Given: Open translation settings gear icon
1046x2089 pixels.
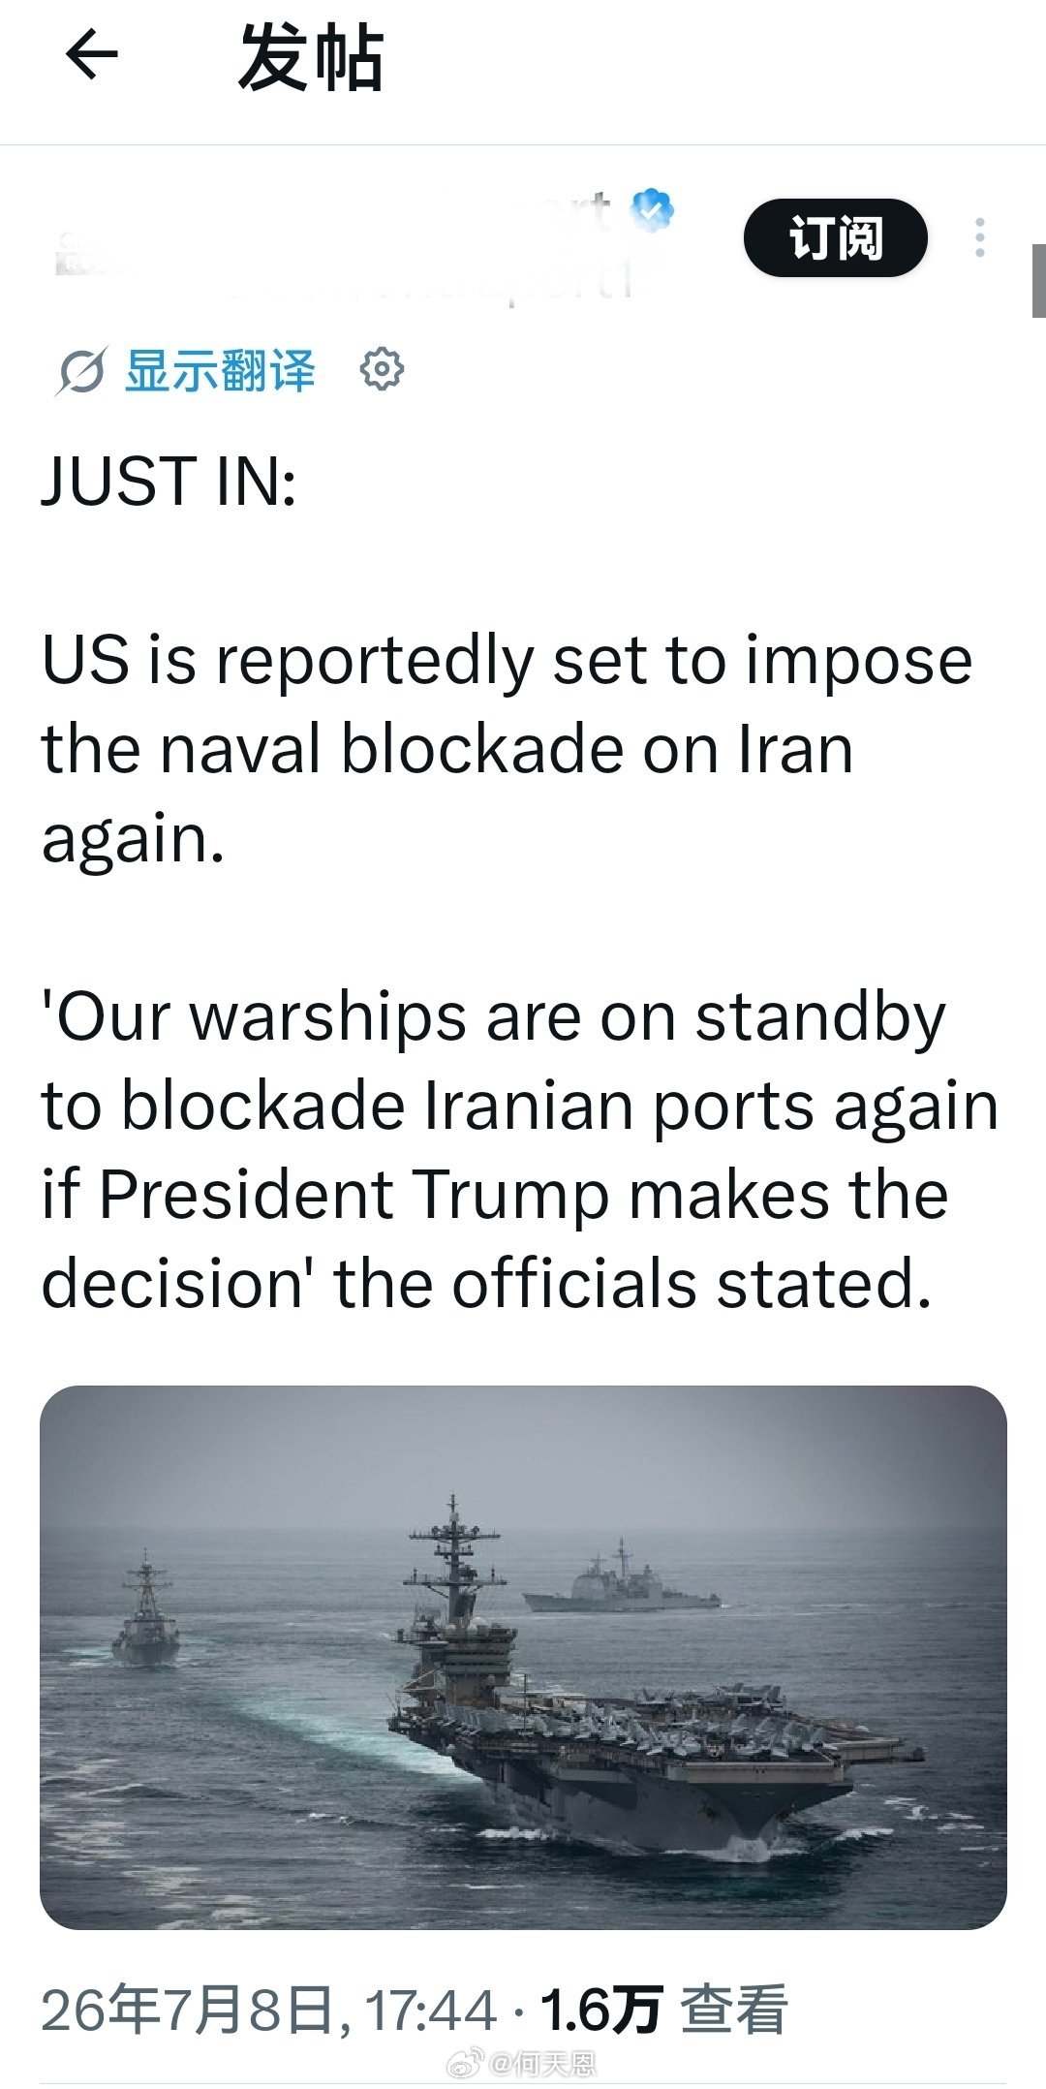Looking at the screenshot, I should 382,369.
